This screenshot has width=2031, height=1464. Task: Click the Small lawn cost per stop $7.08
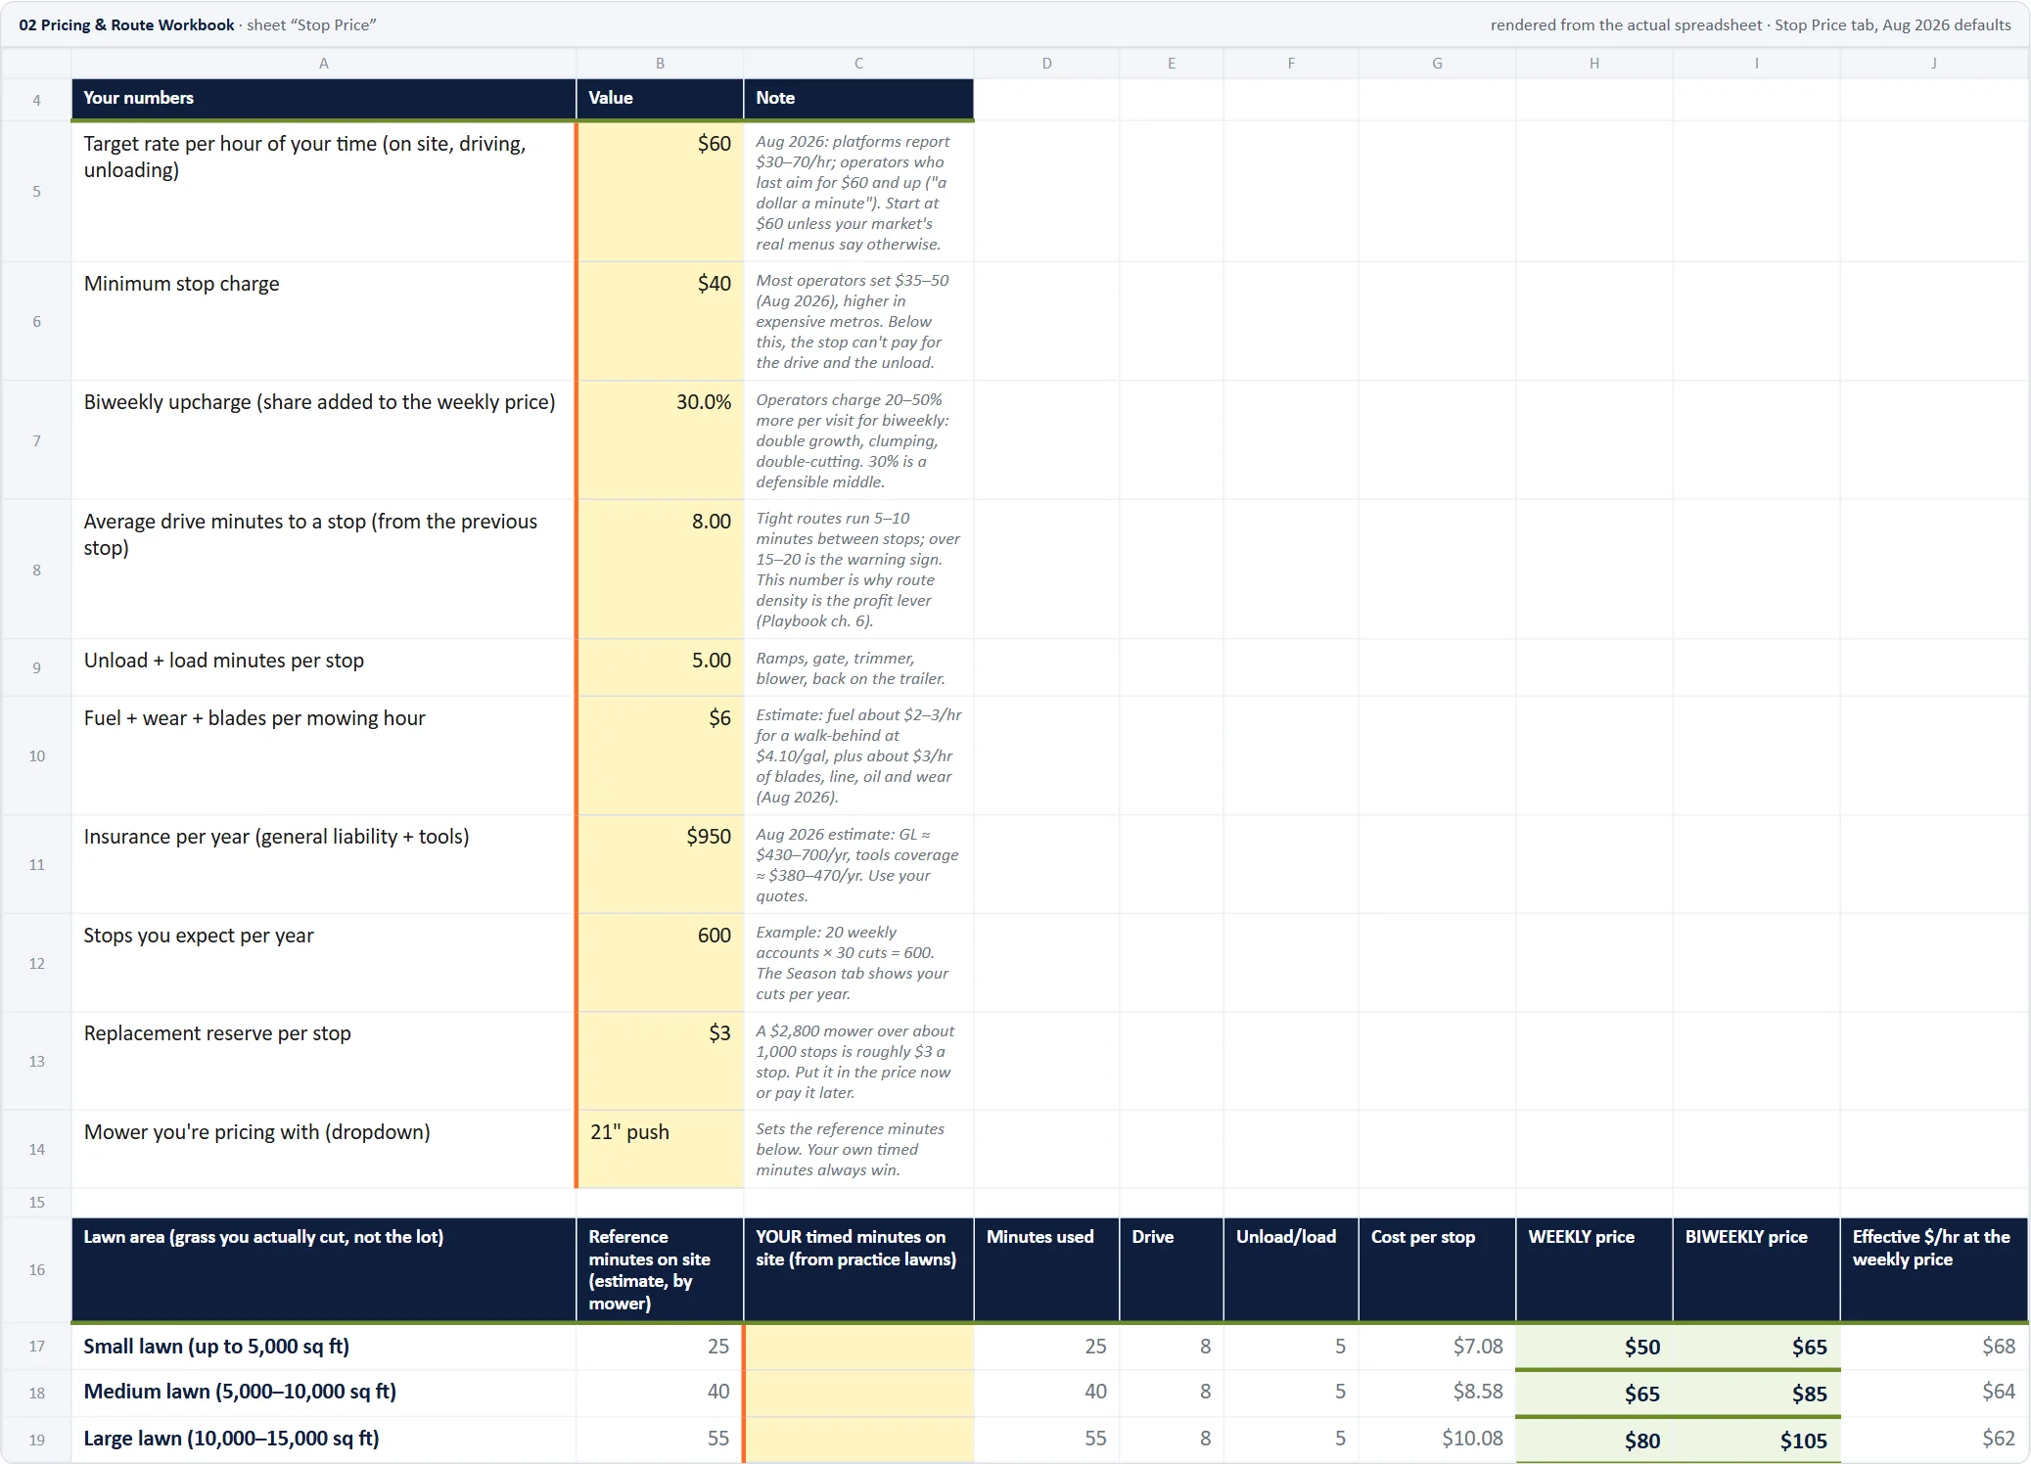click(1437, 1347)
